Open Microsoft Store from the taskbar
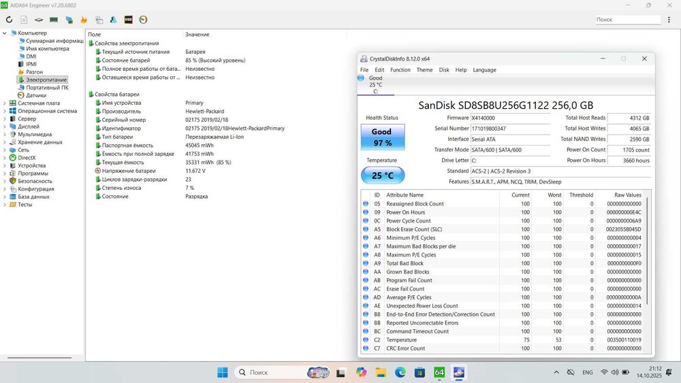Viewport: 681px width, 383px height. (419, 372)
